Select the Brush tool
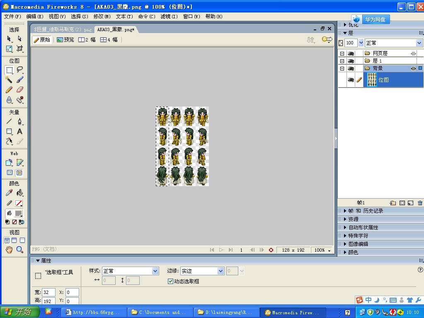This screenshot has width=424, height=318. (19, 80)
